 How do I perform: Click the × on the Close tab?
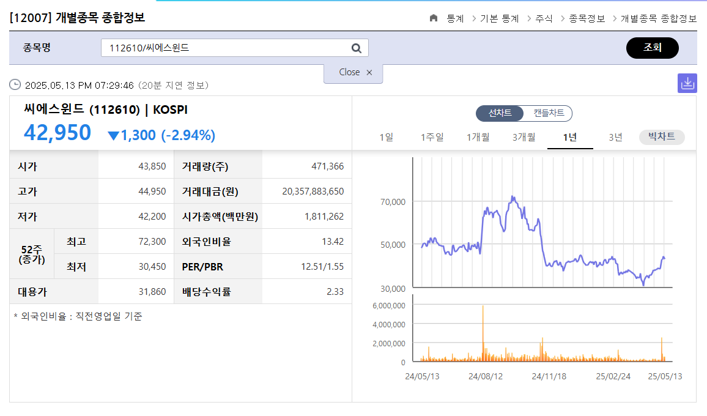tap(369, 72)
